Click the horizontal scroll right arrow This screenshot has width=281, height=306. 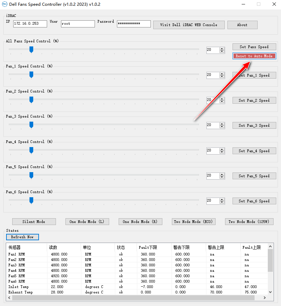coord(265,298)
